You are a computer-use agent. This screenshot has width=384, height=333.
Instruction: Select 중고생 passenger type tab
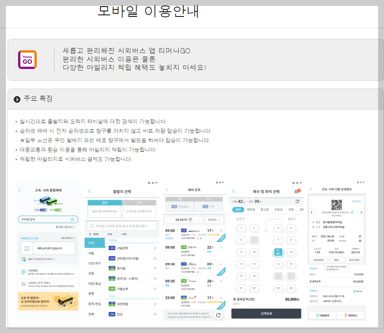click(x=264, y=209)
